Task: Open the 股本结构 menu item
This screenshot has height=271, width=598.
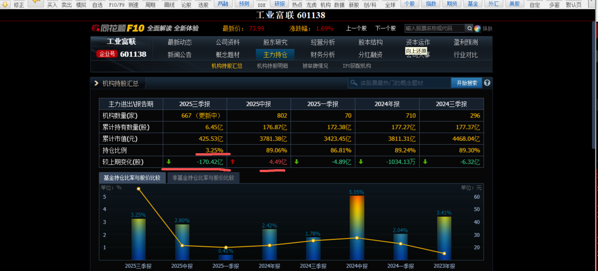Action: tap(370, 42)
